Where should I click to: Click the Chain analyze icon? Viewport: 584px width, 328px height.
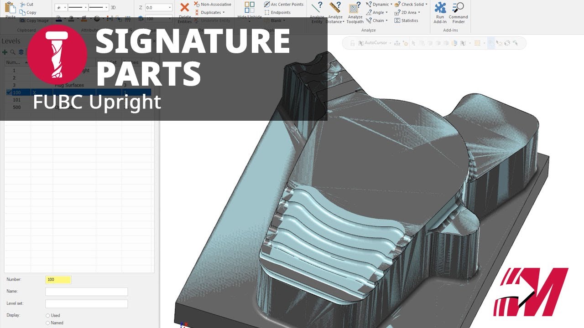pos(369,20)
